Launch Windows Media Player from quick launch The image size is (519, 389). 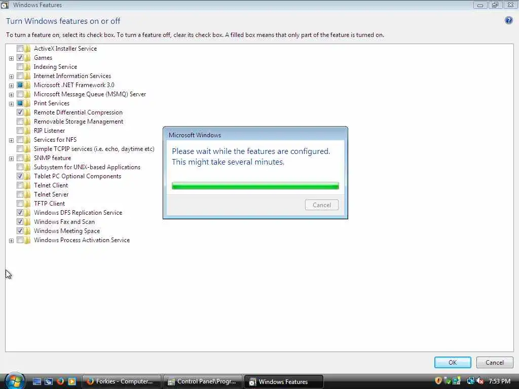(x=72, y=381)
